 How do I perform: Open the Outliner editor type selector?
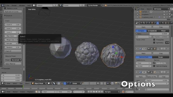pyautogui.click(x=137, y=9)
